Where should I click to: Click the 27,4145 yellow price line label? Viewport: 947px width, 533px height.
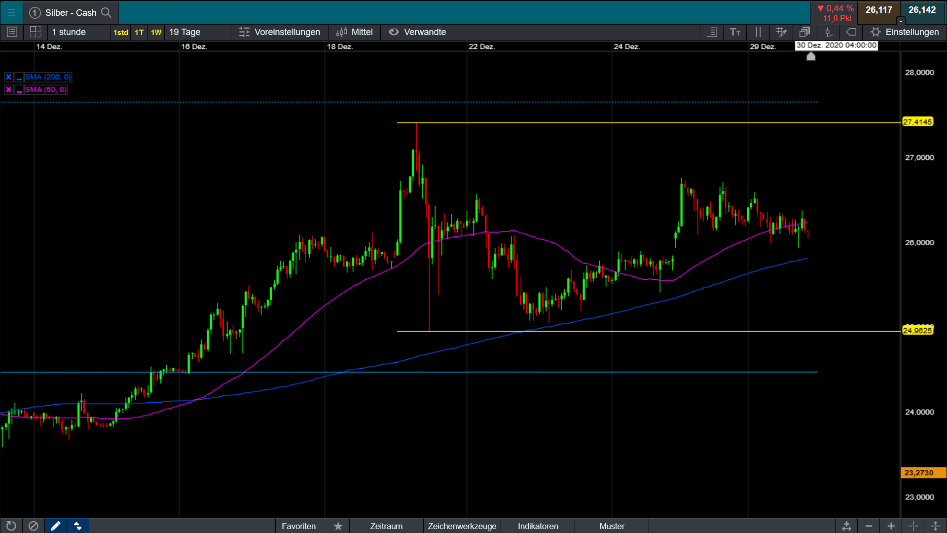click(917, 122)
